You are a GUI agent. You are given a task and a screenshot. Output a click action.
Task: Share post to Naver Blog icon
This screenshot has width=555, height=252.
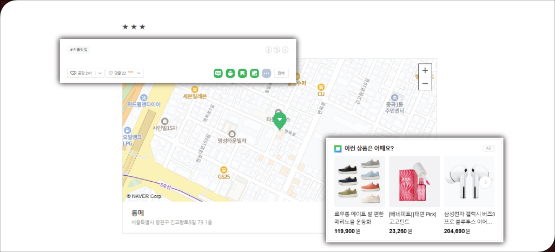click(219, 73)
